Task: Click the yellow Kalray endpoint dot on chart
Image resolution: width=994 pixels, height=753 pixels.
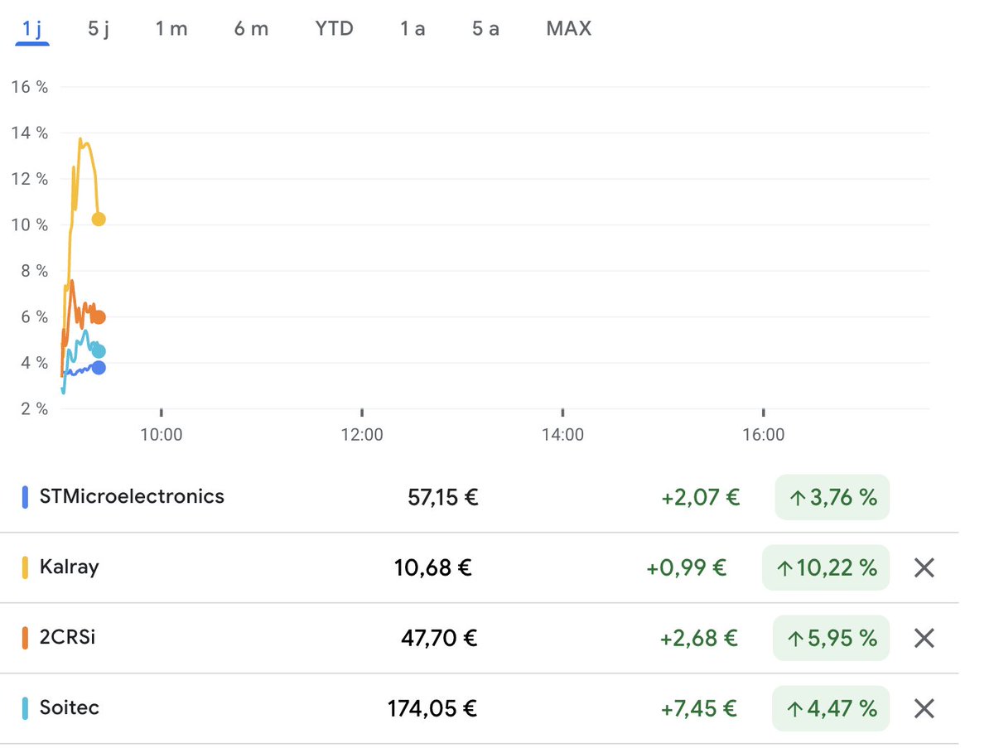Action: pyautogui.click(x=99, y=220)
